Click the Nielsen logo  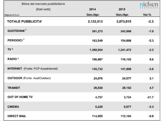click(149, 5)
